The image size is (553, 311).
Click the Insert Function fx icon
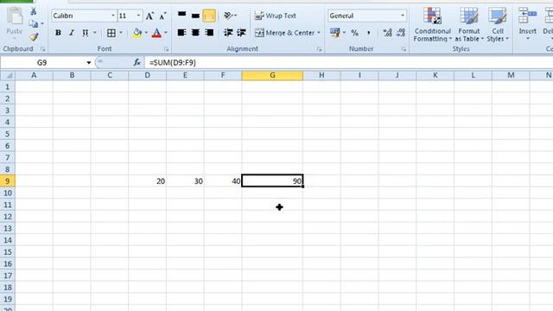[x=137, y=63]
